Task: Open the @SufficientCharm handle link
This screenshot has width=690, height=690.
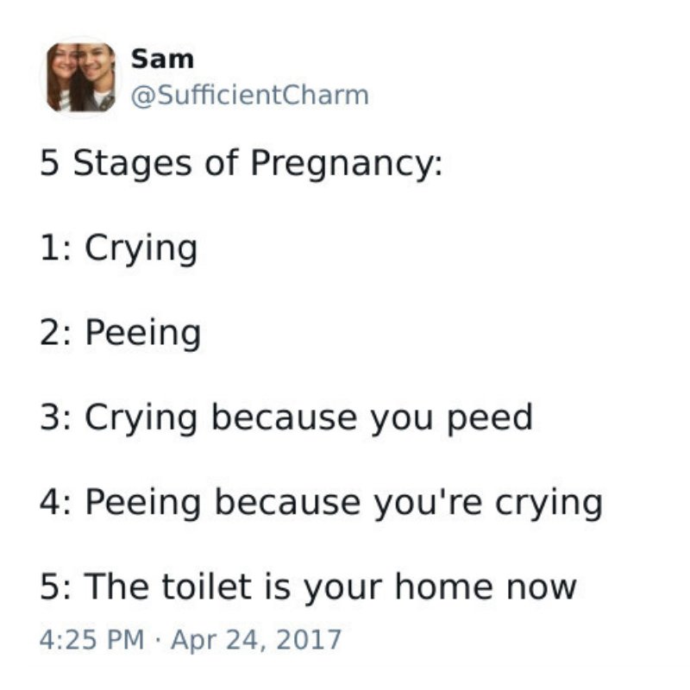Action: coord(248,94)
